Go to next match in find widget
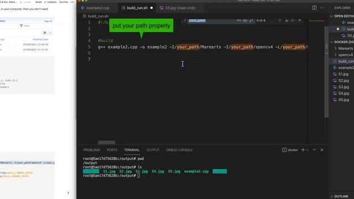The height and width of the screenshot is (199, 354). [287, 20]
